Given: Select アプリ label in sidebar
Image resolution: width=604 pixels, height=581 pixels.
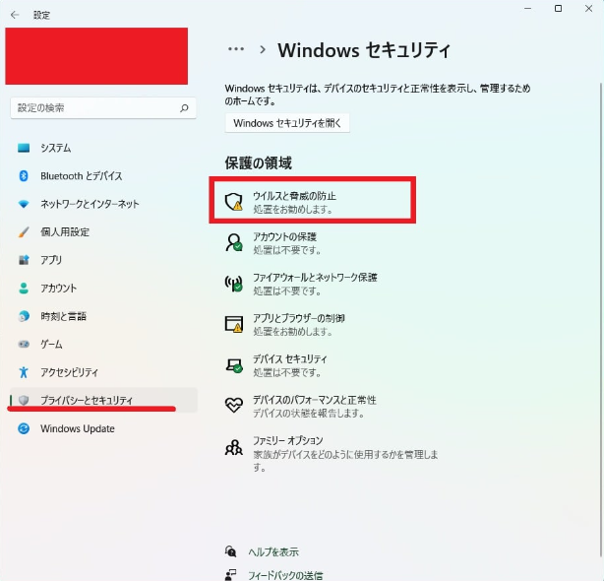Looking at the screenshot, I should pyautogui.click(x=51, y=260).
